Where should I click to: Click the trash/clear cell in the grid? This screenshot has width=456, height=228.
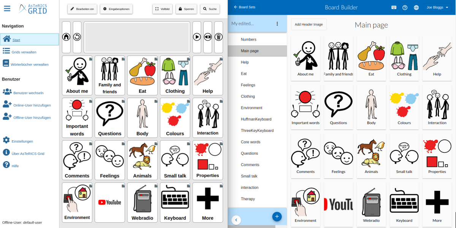click(x=218, y=37)
